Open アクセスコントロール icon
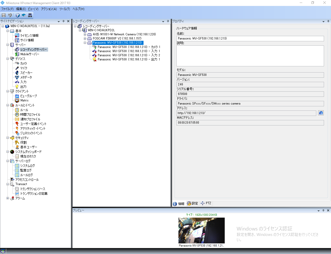The image size is (331, 254). tap(12, 179)
